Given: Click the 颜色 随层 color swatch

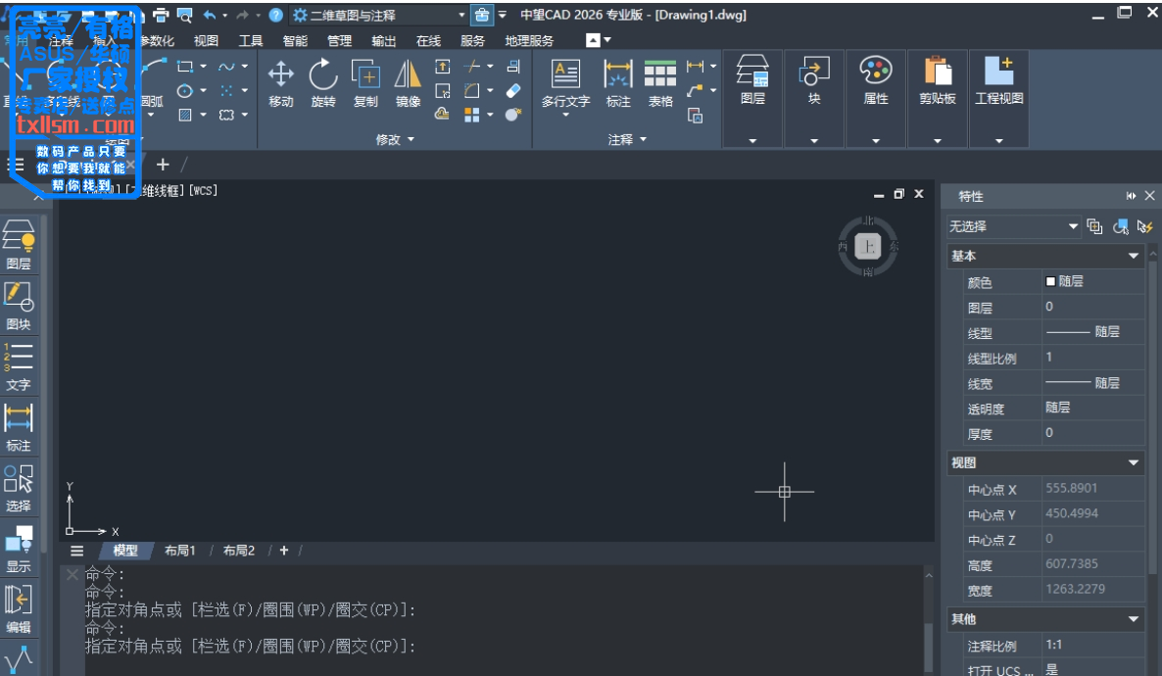Looking at the screenshot, I should [x=1051, y=281].
